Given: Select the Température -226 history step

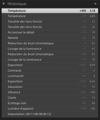Looking at the screenshot, I should click(x=50, y=16).
